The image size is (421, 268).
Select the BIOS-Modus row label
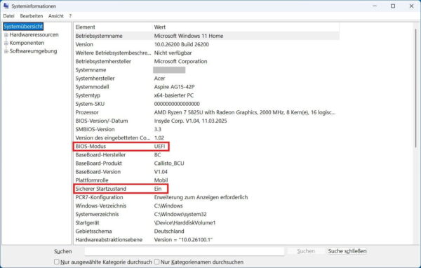(x=91, y=147)
